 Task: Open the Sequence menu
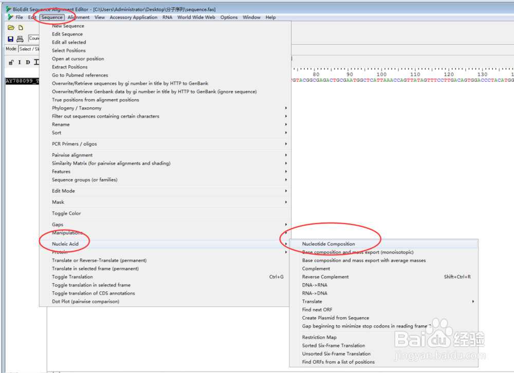click(x=52, y=17)
